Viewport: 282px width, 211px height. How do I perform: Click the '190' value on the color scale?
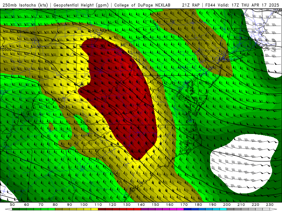(213, 205)
